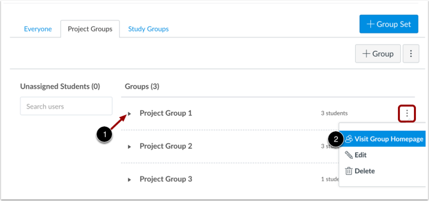Screen dimensions: 429x201
Task: Add a new Group Set
Action: click(x=388, y=24)
